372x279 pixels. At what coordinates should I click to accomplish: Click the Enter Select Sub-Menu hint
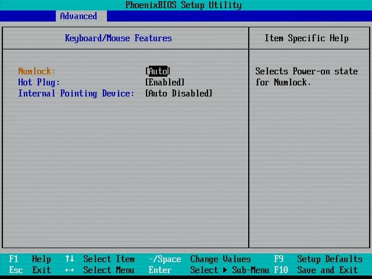[209, 270]
